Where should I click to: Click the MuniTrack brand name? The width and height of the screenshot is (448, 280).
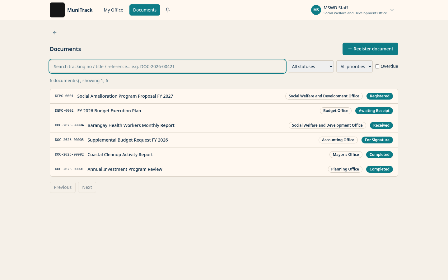click(80, 10)
